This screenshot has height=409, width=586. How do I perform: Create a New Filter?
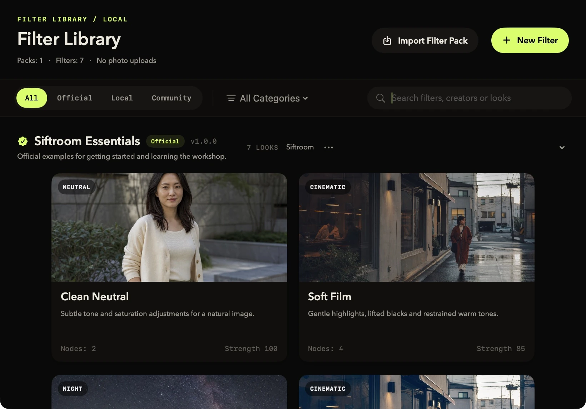click(530, 40)
